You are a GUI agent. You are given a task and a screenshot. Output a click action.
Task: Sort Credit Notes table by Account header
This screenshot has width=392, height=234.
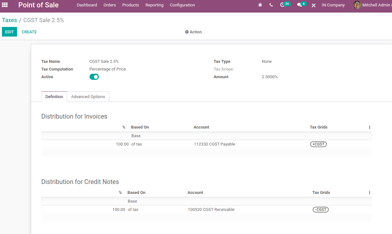(195, 193)
